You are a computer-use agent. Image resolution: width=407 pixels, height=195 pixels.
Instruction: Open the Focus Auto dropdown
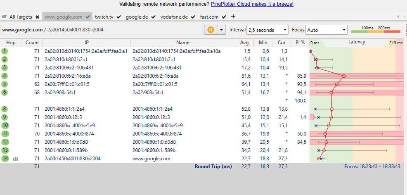coord(327,30)
